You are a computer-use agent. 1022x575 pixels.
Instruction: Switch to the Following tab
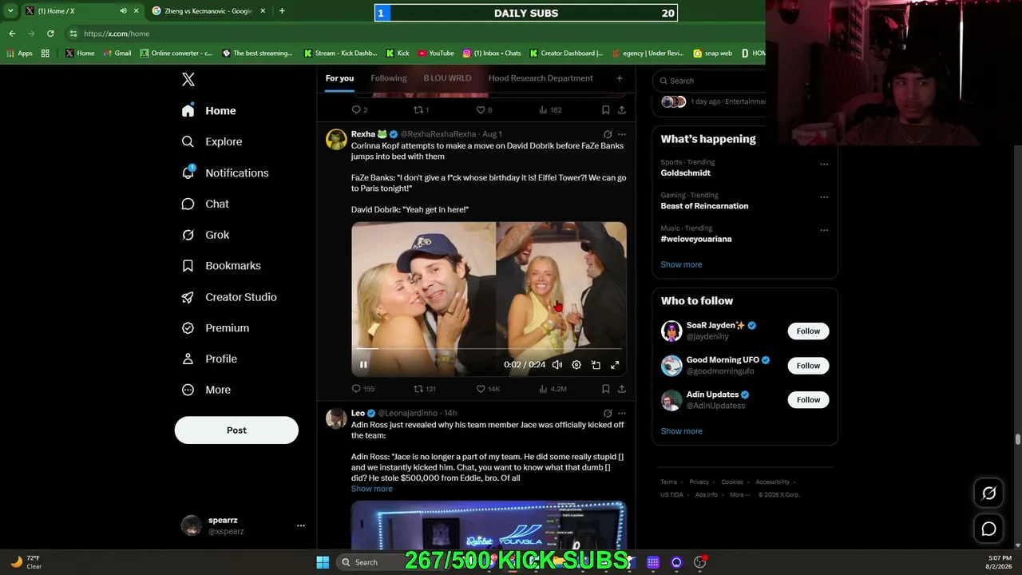[389, 78]
